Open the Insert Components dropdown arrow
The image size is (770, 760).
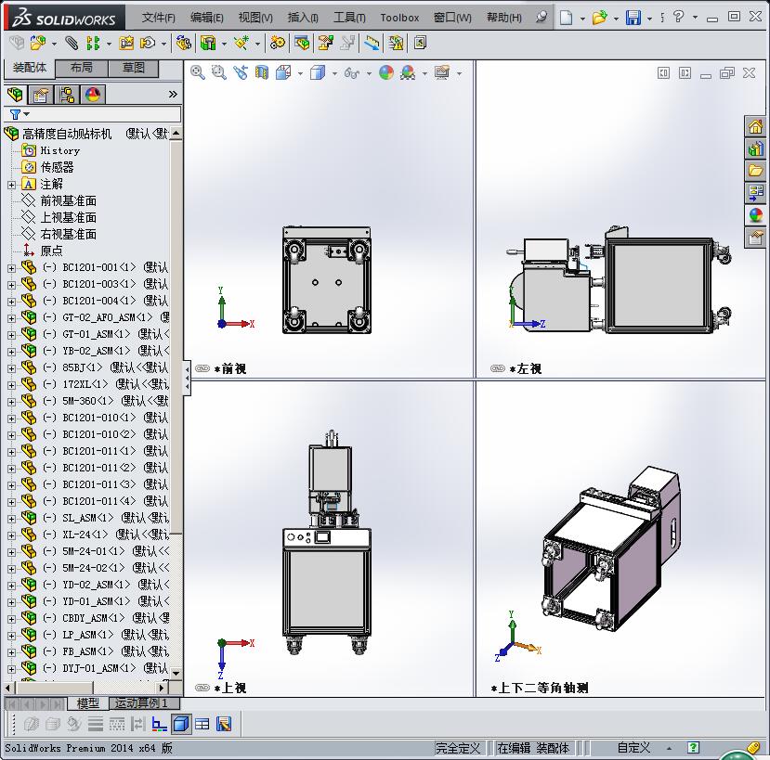pyautogui.click(x=54, y=44)
